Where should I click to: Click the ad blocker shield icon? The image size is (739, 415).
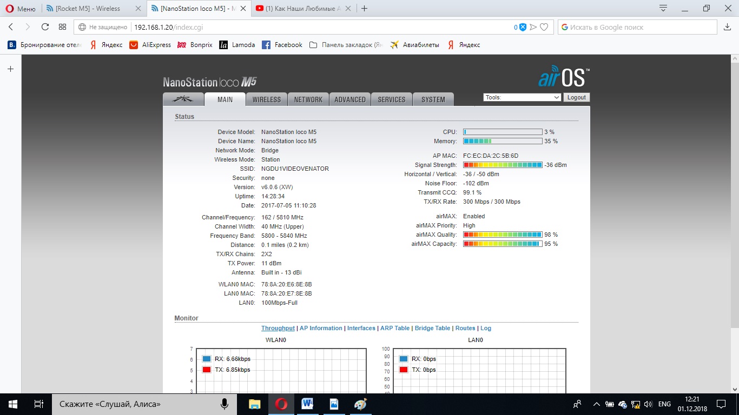click(523, 27)
